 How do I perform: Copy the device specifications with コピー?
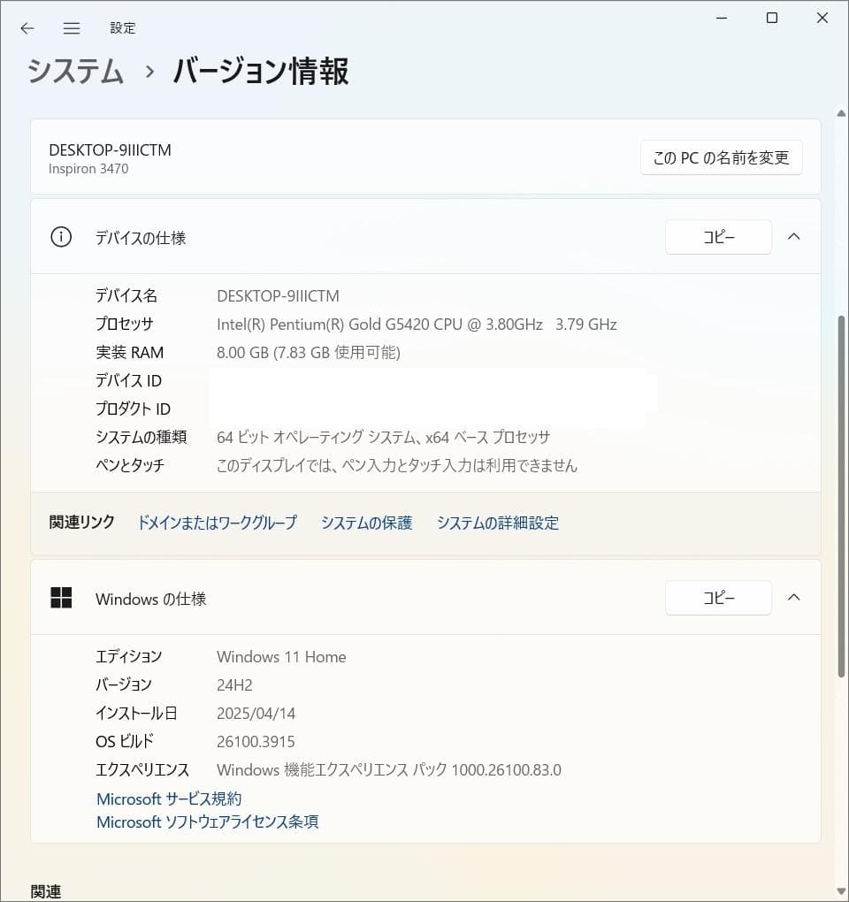[x=717, y=237]
